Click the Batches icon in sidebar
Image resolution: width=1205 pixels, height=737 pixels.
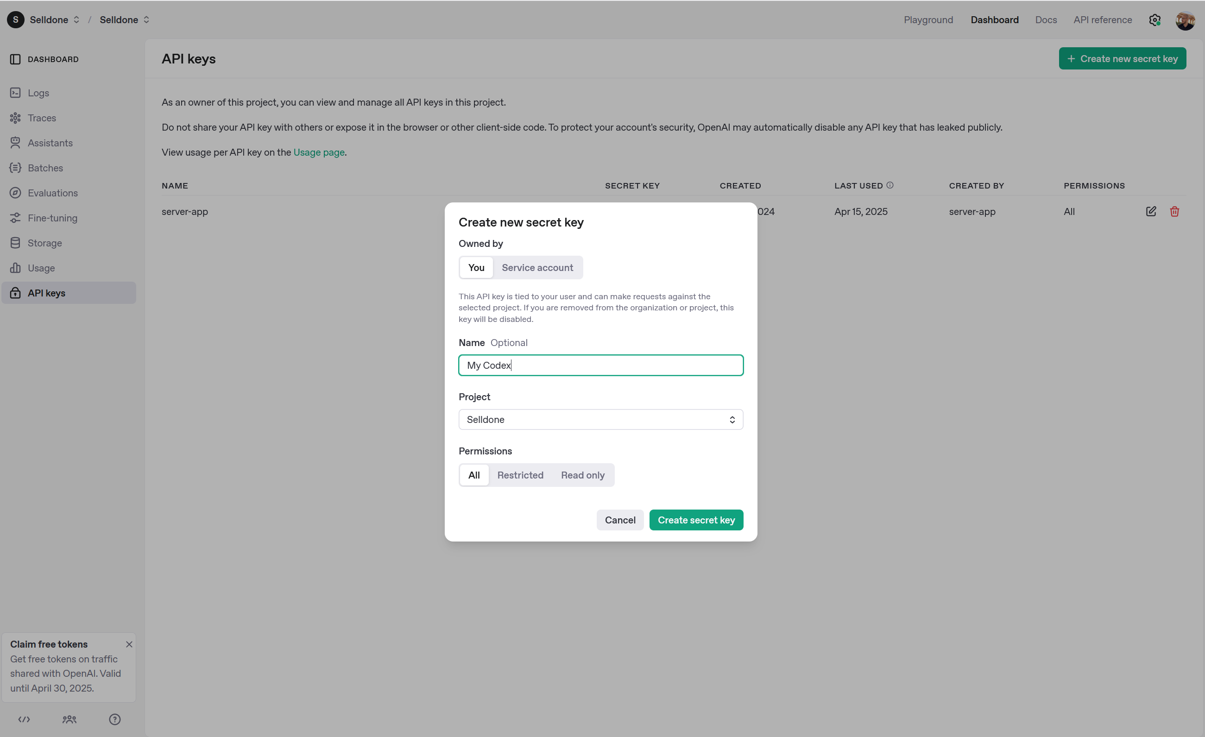(15, 168)
